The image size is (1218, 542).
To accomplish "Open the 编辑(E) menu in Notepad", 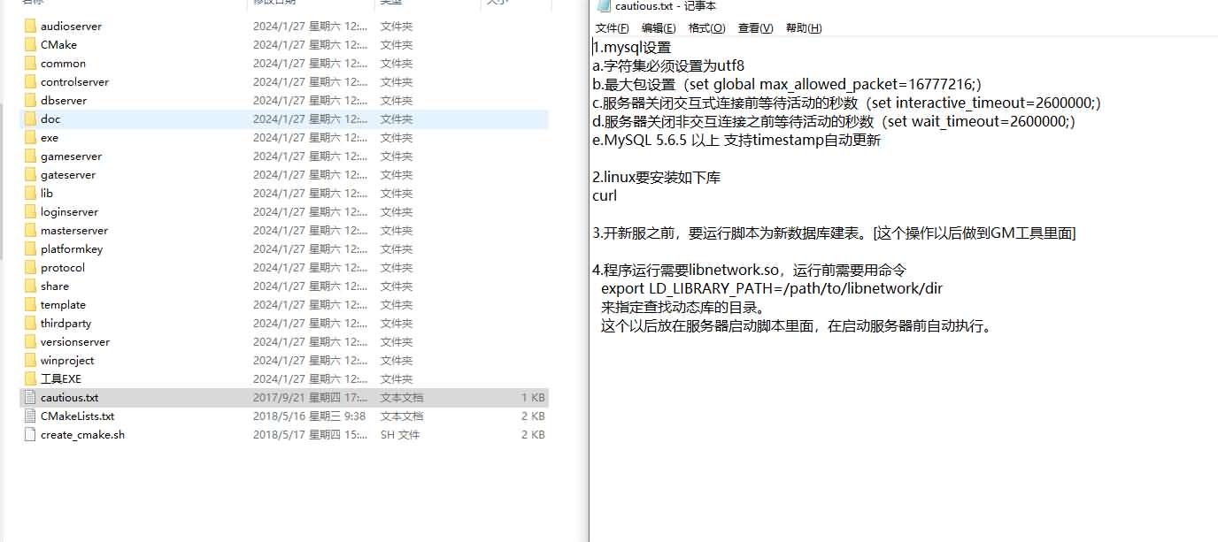I will (658, 28).
